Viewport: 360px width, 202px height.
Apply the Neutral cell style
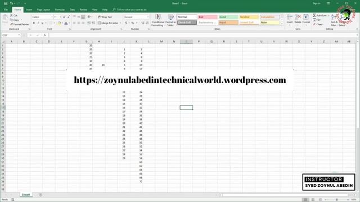point(249,17)
